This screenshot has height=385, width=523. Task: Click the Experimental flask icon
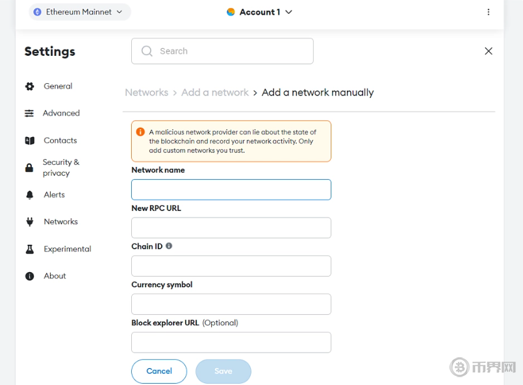pos(29,249)
